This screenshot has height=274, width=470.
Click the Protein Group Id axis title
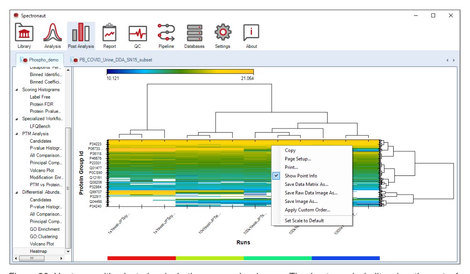[81, 173]
